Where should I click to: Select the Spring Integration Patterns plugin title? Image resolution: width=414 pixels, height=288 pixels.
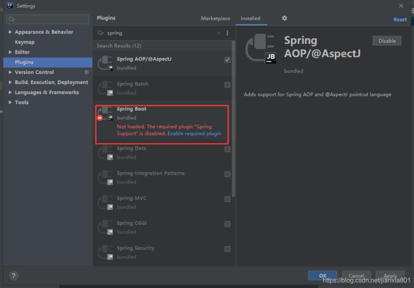(151, 173)
